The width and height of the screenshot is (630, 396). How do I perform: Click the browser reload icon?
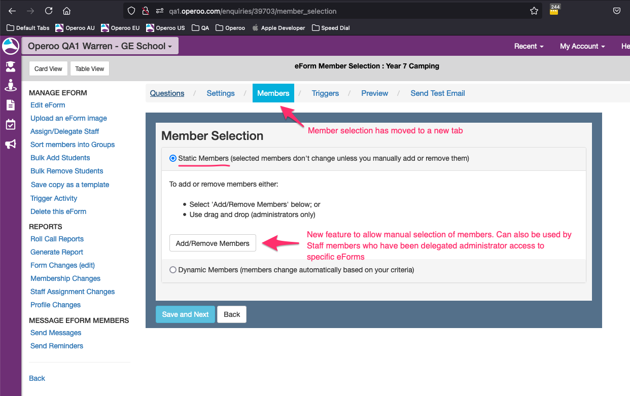[49, 11]
